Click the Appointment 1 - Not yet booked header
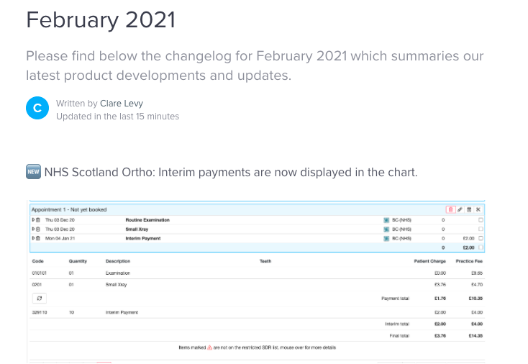This screenshot has width=528, height=364. pos(69,209)
